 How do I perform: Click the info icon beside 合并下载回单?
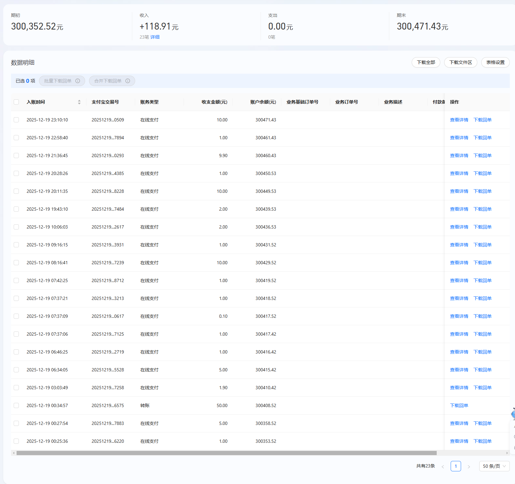[128, 81]
